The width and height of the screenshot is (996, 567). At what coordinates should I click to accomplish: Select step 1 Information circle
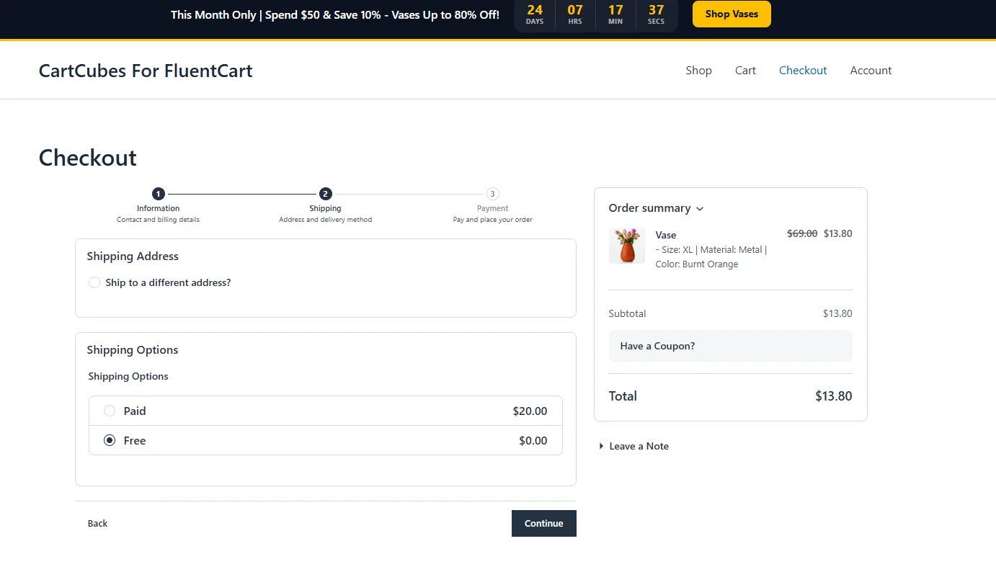pyautogui.click(x=159, y=194)
